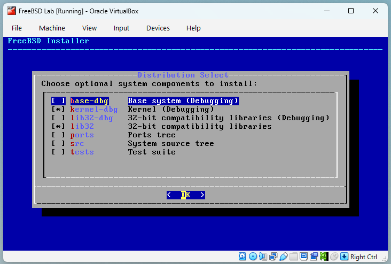Click the green CPU execution status icon

pyautogui.click(x=324, y=257)
